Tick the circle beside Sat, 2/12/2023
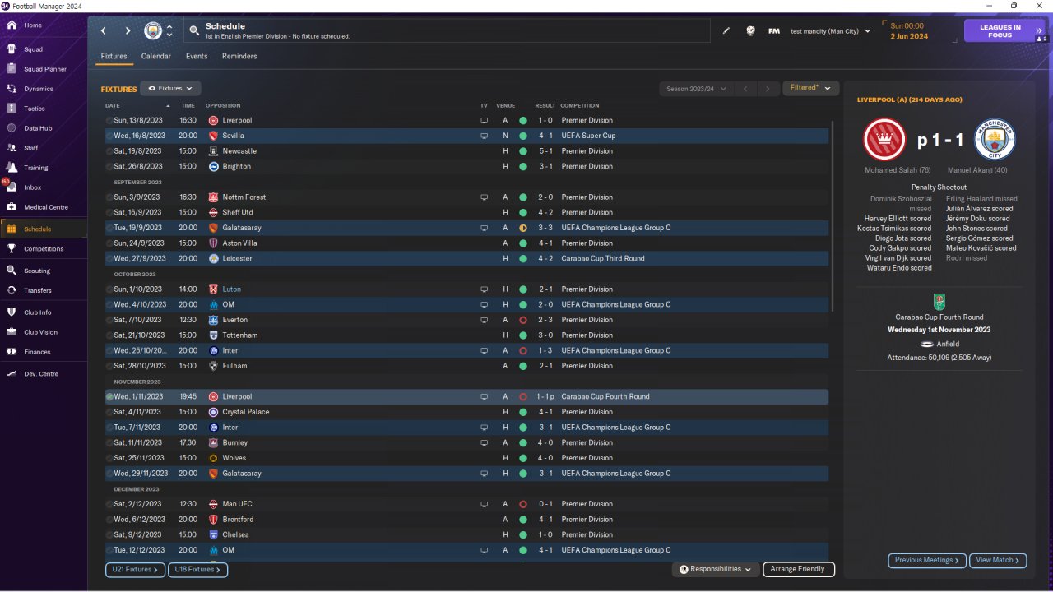Screen dimensions: 1053x592 point(109,504)
